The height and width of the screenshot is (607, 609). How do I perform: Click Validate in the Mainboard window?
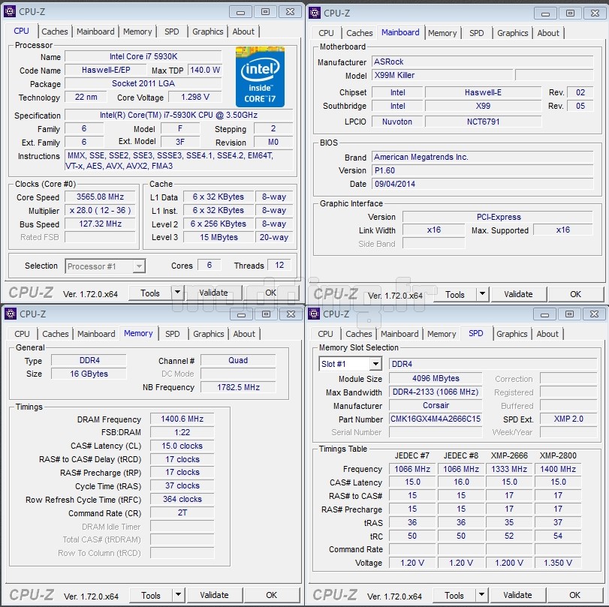[518, 294]
